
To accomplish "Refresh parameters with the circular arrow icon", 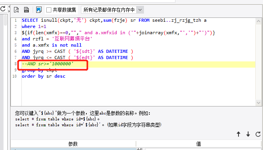I will (x=258, y=134).
